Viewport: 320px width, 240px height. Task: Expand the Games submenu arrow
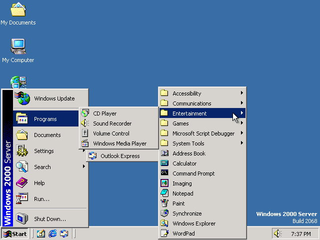(242, 123)
